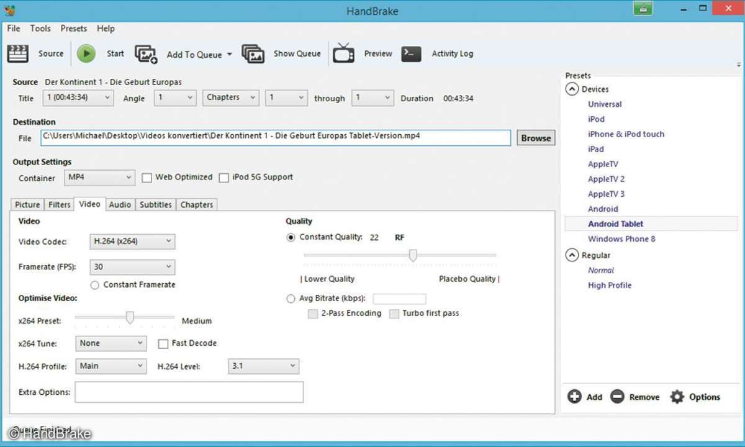Open the H.264 Level dropdown
The image size is (745, 447).
263,366
